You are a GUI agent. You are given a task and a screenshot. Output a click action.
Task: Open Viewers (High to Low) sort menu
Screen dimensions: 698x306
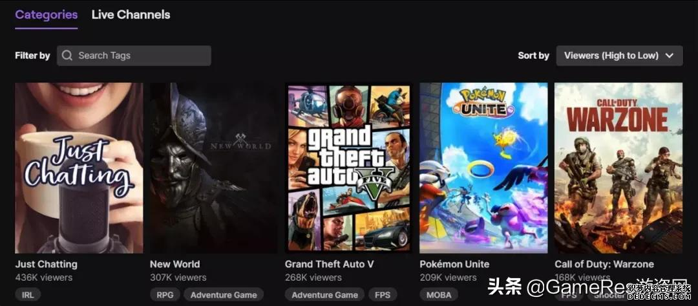(619, 56)
